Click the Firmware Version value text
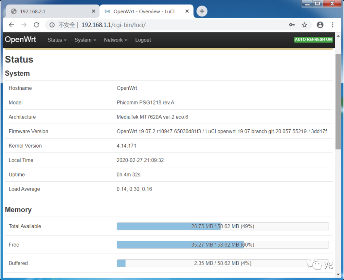 [x=222, y=131]
